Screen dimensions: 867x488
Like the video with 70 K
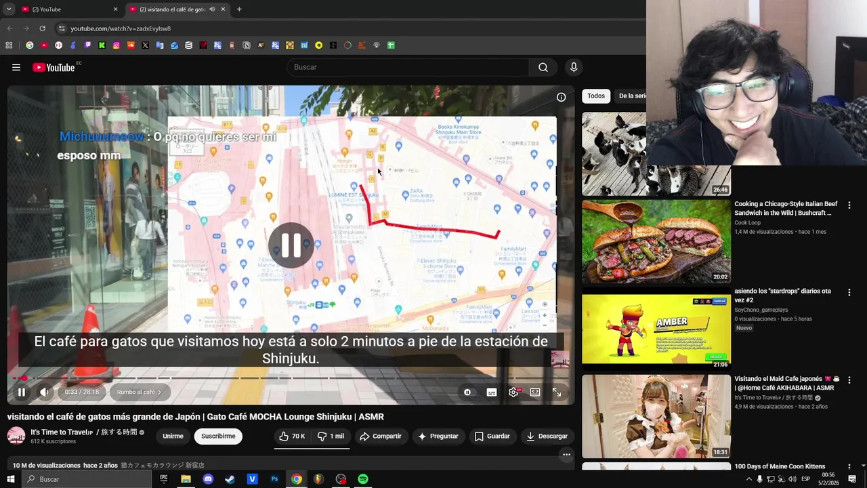tap(292, 436)
